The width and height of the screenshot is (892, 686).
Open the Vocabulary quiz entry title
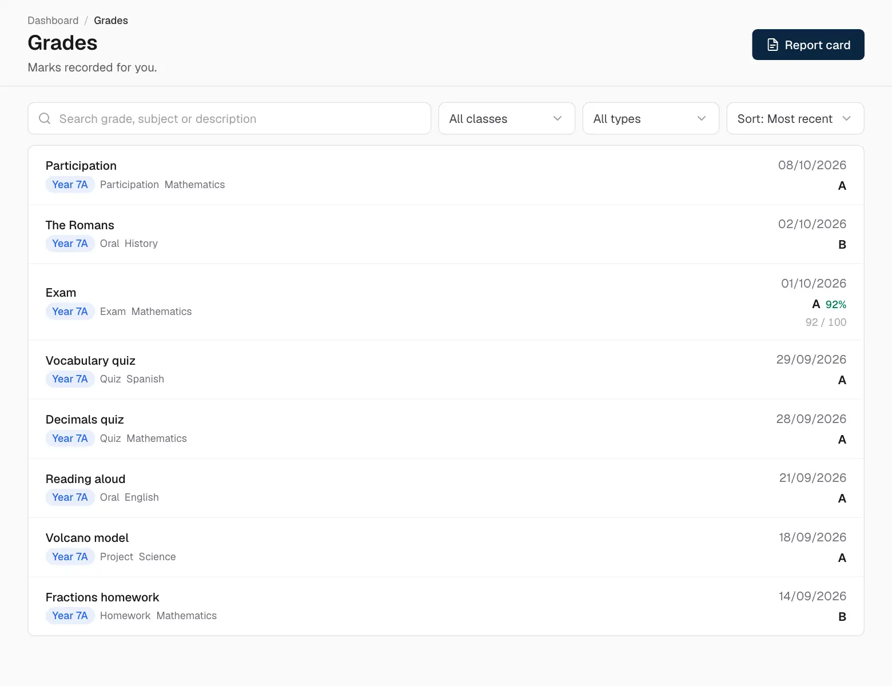click(90, 361)
